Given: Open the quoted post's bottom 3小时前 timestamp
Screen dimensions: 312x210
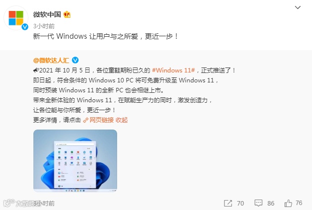Looking at the screenshot, I should pos(44,203).
